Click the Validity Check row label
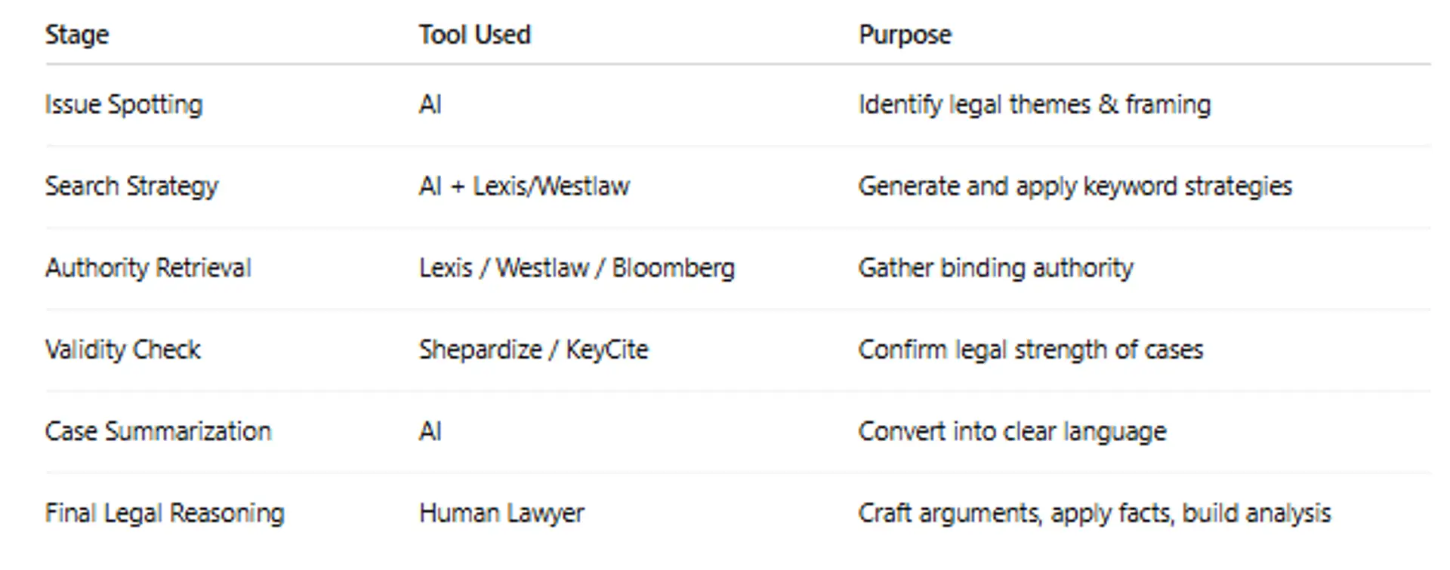This screenshot has width=1450, height=570. pos(123,350)
